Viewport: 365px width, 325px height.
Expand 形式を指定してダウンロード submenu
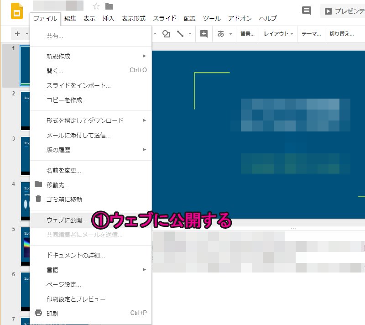pos(91,121)
